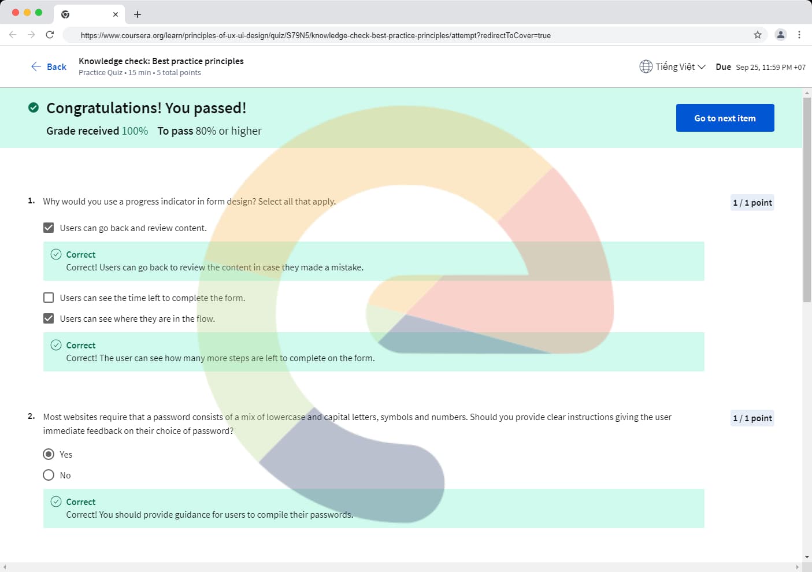The image size is (812, 572).
Task: Open the browser three-dot menu
Action: 799,35
